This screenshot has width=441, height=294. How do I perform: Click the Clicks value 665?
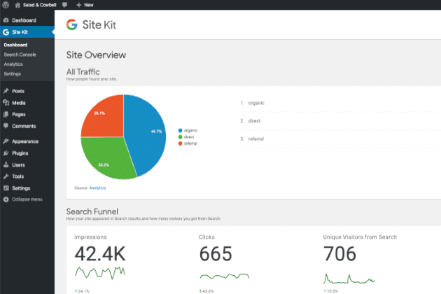pyautogui.click(x=216, y=254)
